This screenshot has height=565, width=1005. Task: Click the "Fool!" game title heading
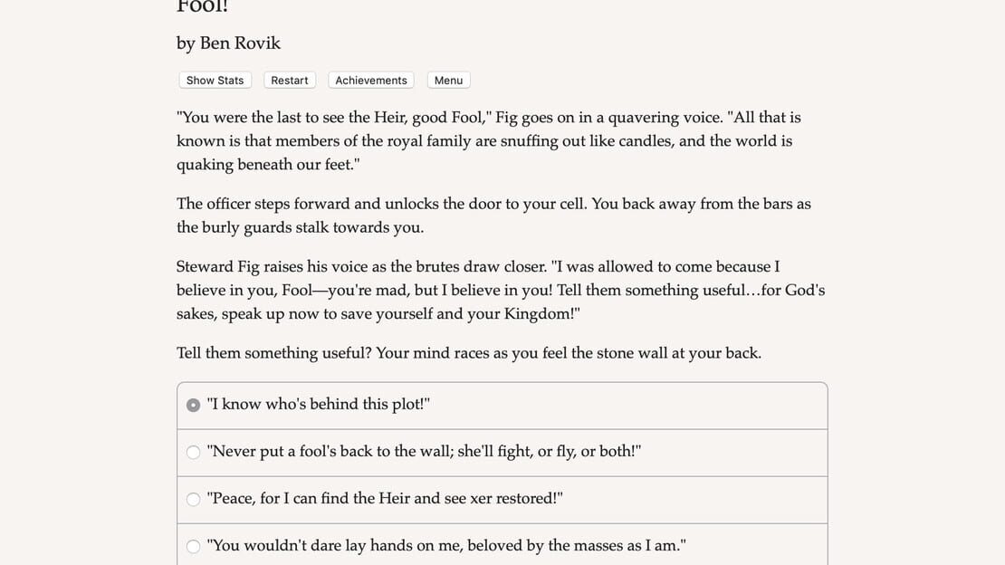point(202,6)
